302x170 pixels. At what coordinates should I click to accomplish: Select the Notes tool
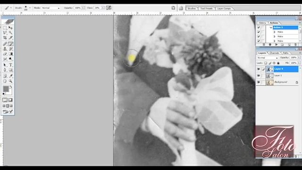pyautogui.click(x=5, y=76)
